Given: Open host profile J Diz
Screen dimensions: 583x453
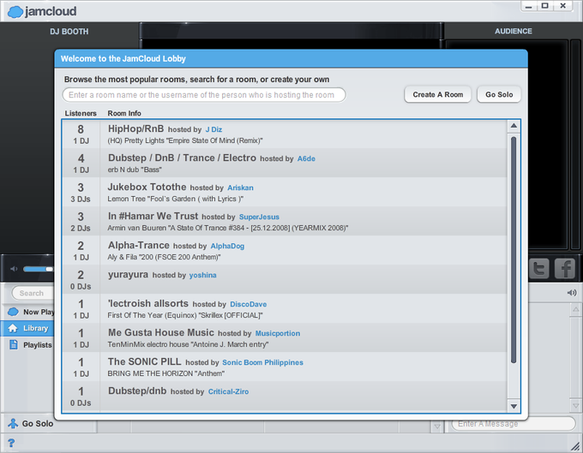Looking at the screenshot, I should (213, 129).
